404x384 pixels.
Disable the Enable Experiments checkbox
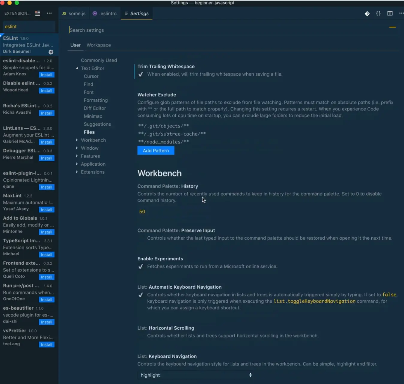tap(141, 267)
